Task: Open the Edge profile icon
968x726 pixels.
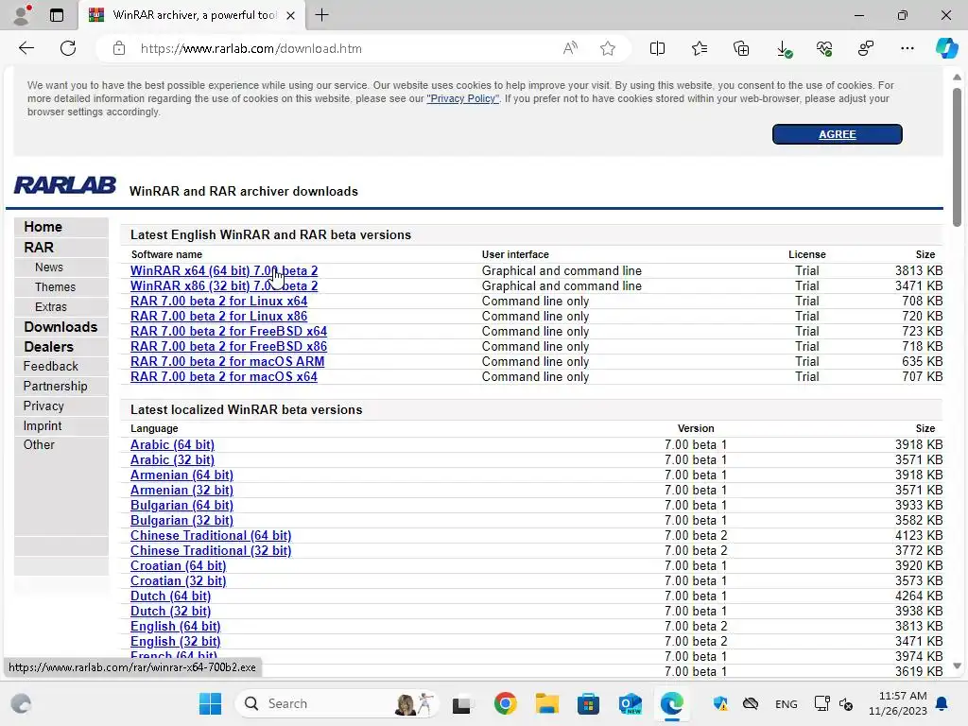Action: (x=23, y=15)
